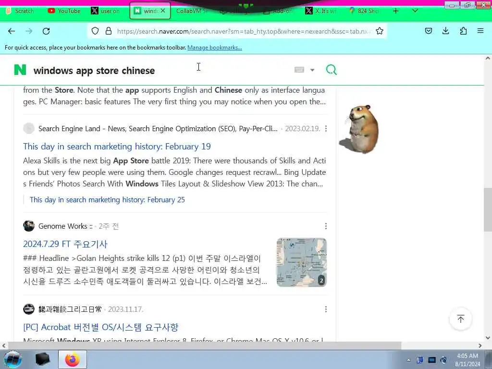
Task: Switch to the 824 She maps tab
Action: (365, 11)
